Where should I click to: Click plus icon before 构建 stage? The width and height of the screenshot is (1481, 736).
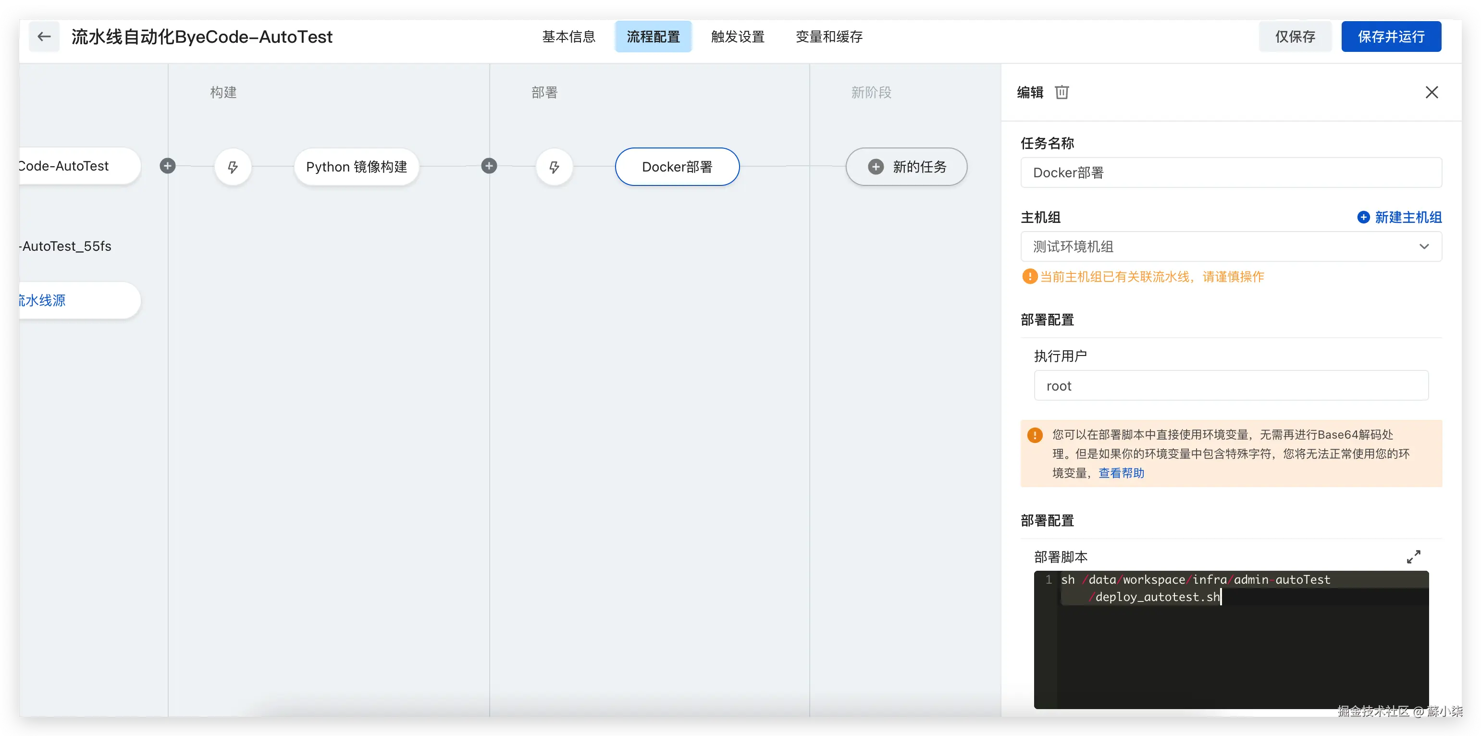[167, 166]
